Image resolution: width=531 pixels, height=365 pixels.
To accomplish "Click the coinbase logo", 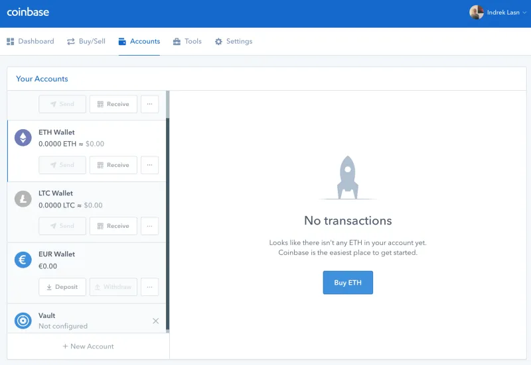I will pyautogui.click(x=28, y=12).
